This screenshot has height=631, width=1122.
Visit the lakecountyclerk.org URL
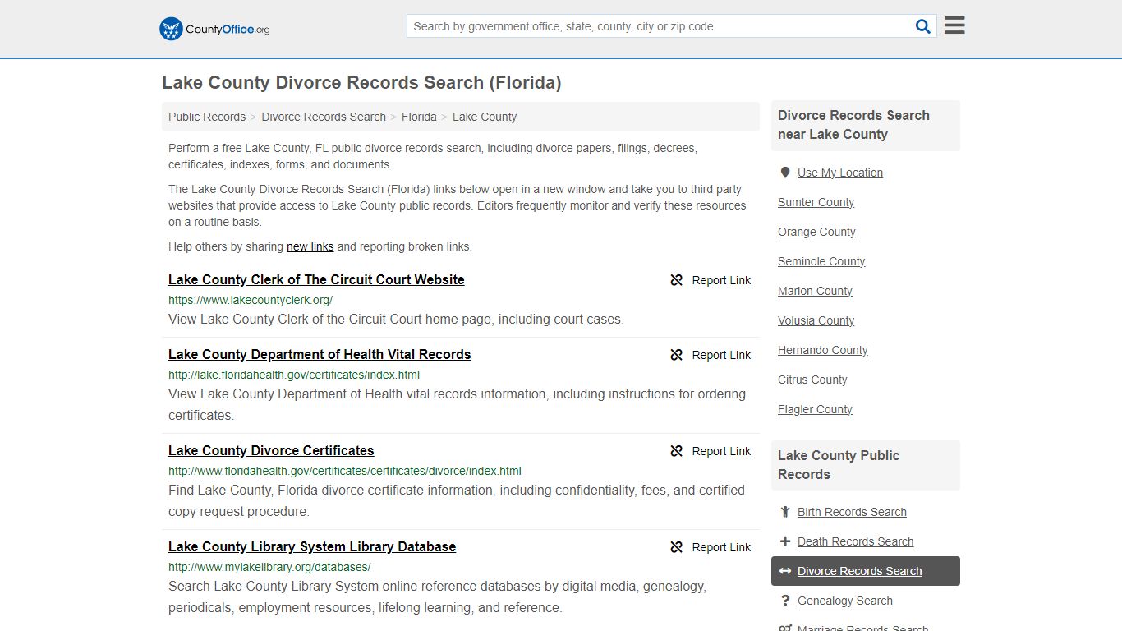251,300
